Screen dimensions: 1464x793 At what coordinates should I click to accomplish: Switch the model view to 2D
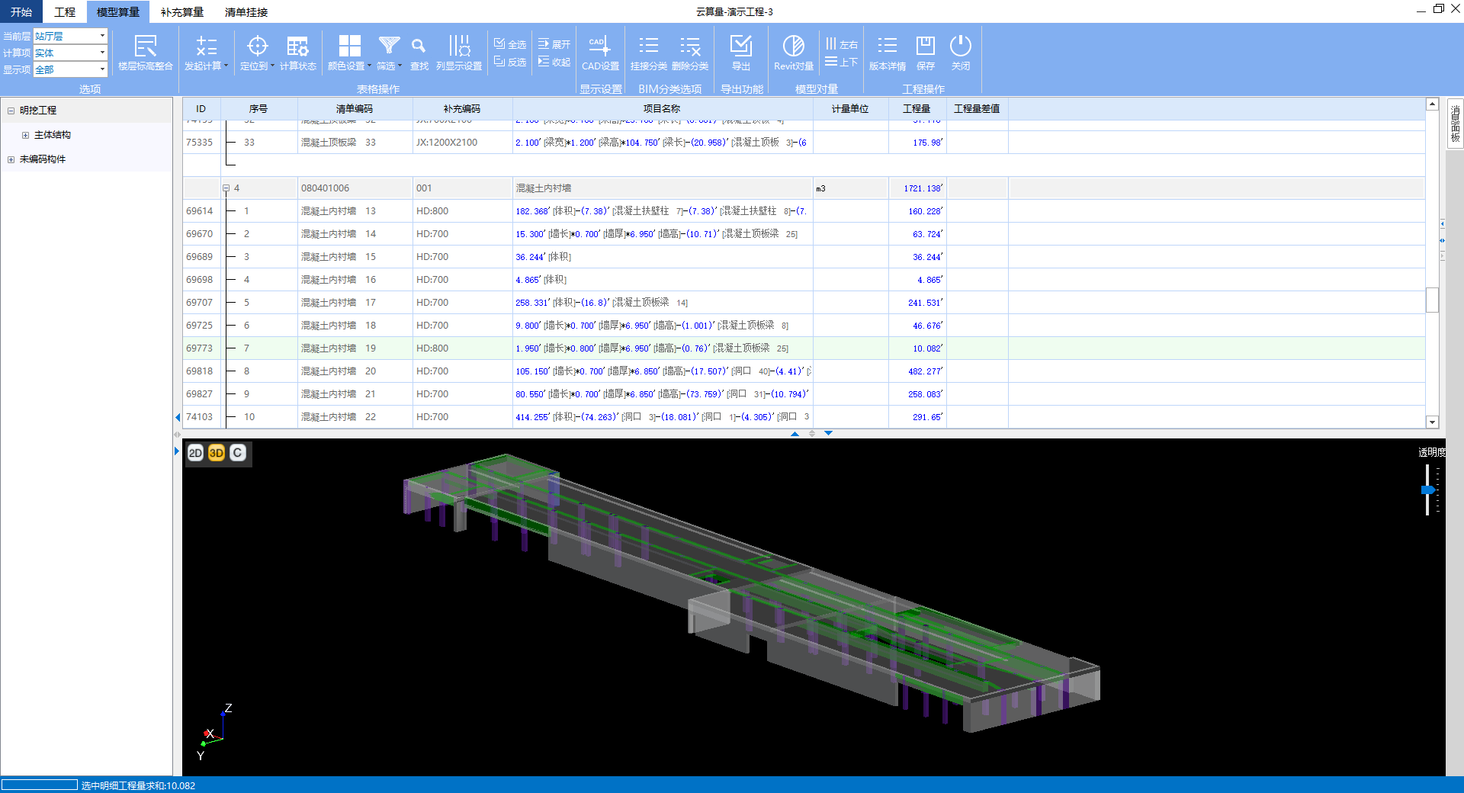195,453
